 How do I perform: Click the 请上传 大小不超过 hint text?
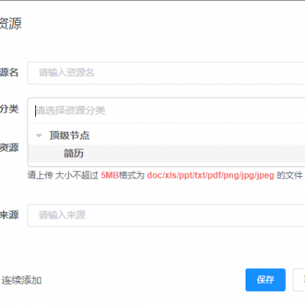[x=63, y=175]
